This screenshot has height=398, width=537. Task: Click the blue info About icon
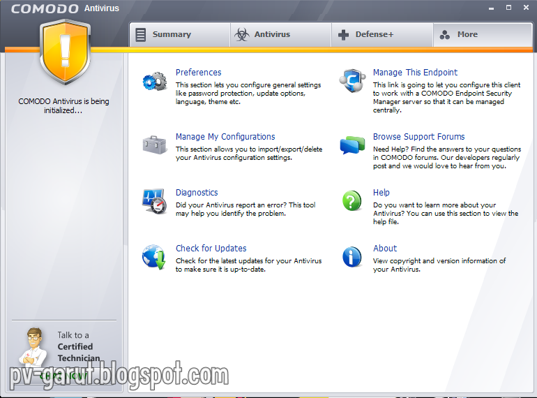click(x=351, y=256)
